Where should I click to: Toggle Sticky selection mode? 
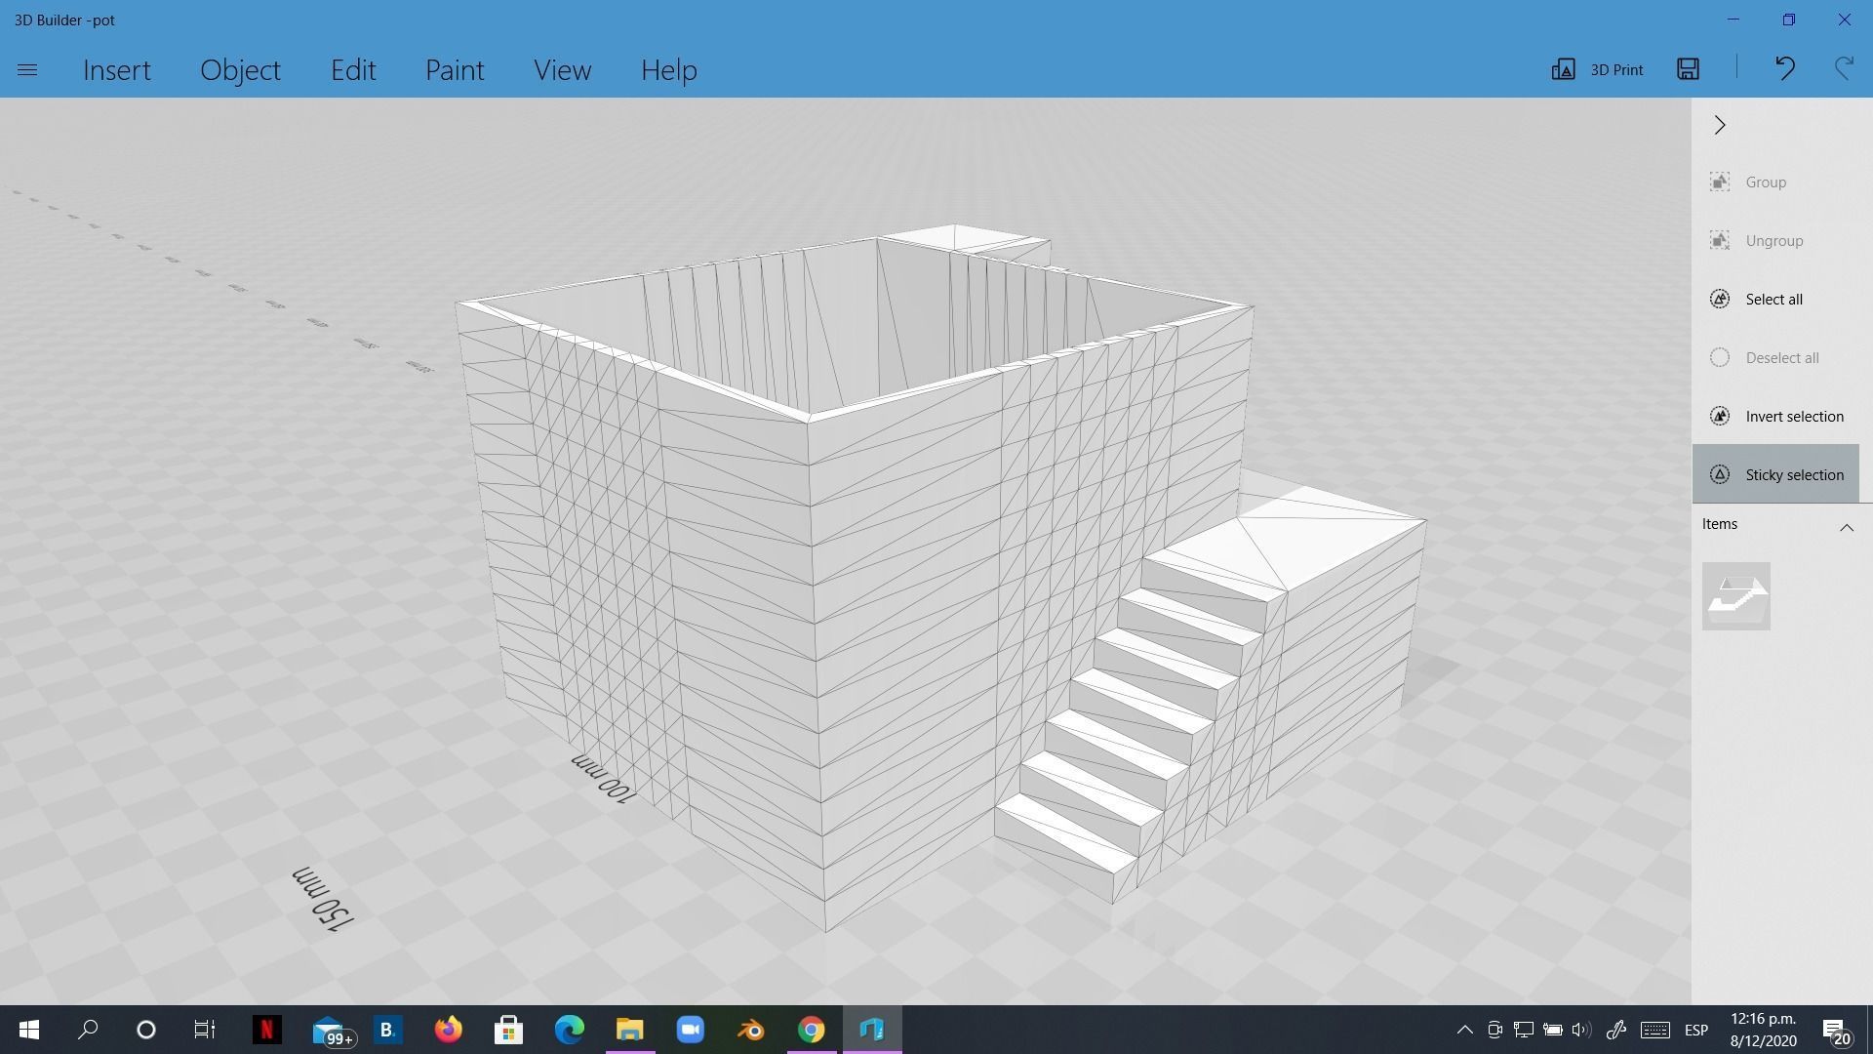[1775, 474]
